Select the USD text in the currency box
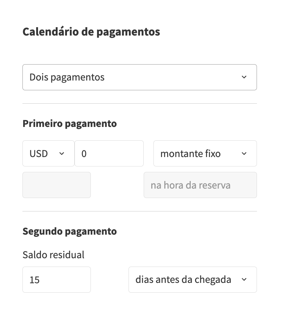This screenshot has height=309, width=283. (x=39, y=153)
